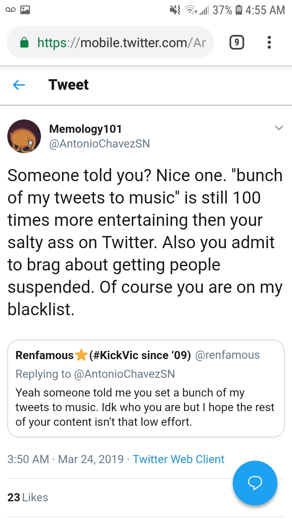Open the quoted Renfamous tweet card
This screenshot has width=292, height=520.
[x=146, y=389]
